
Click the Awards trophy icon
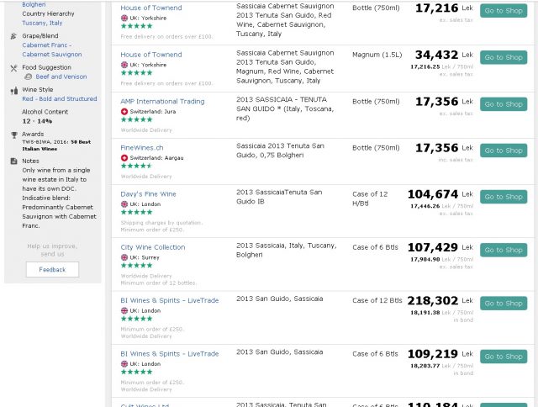click(x=13, y=135)
